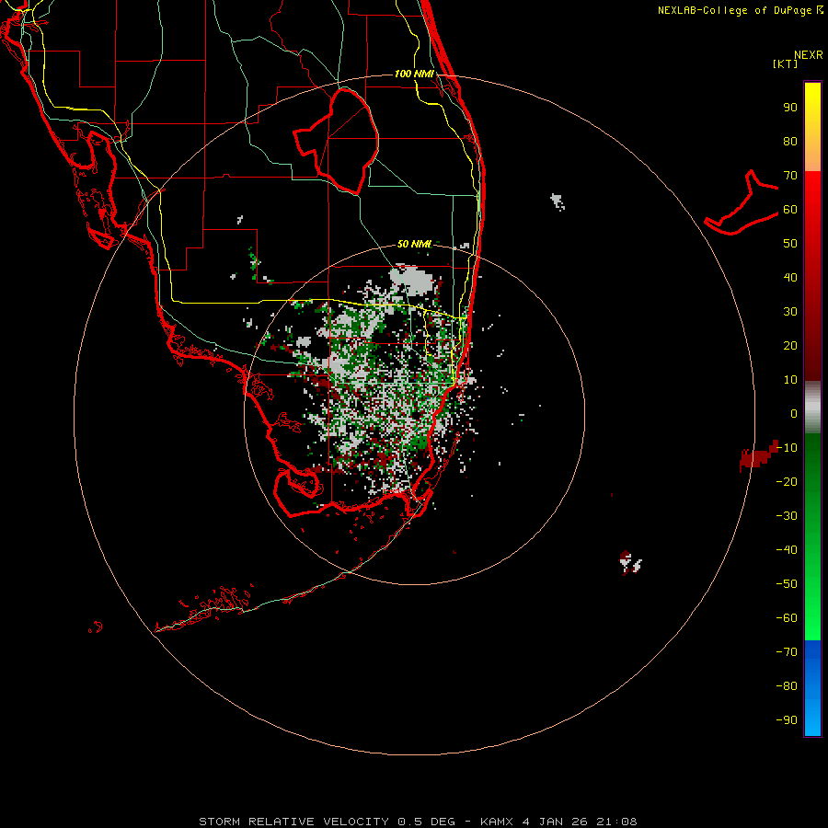
Task: Click the NEXR label above the color bar
Action: (809, 55)
